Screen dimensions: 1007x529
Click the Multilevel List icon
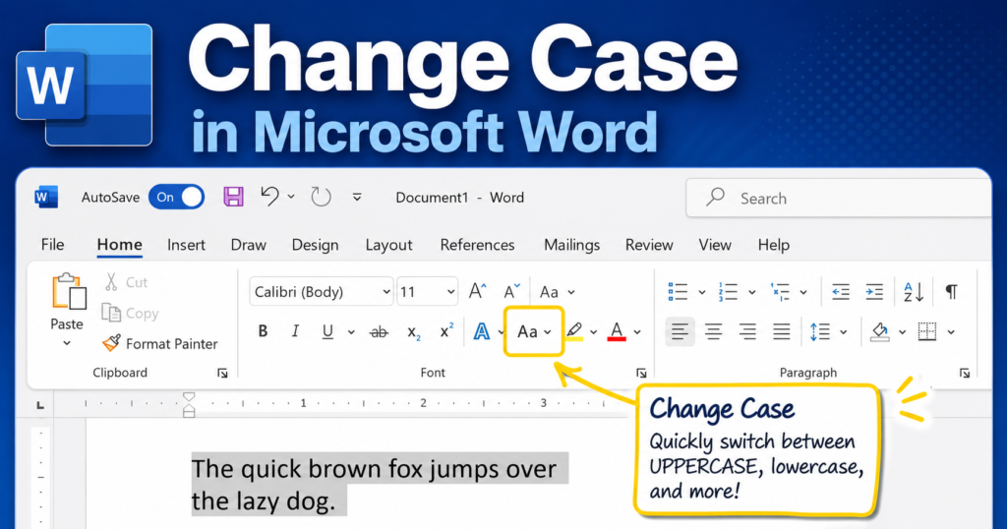(780, 292)
